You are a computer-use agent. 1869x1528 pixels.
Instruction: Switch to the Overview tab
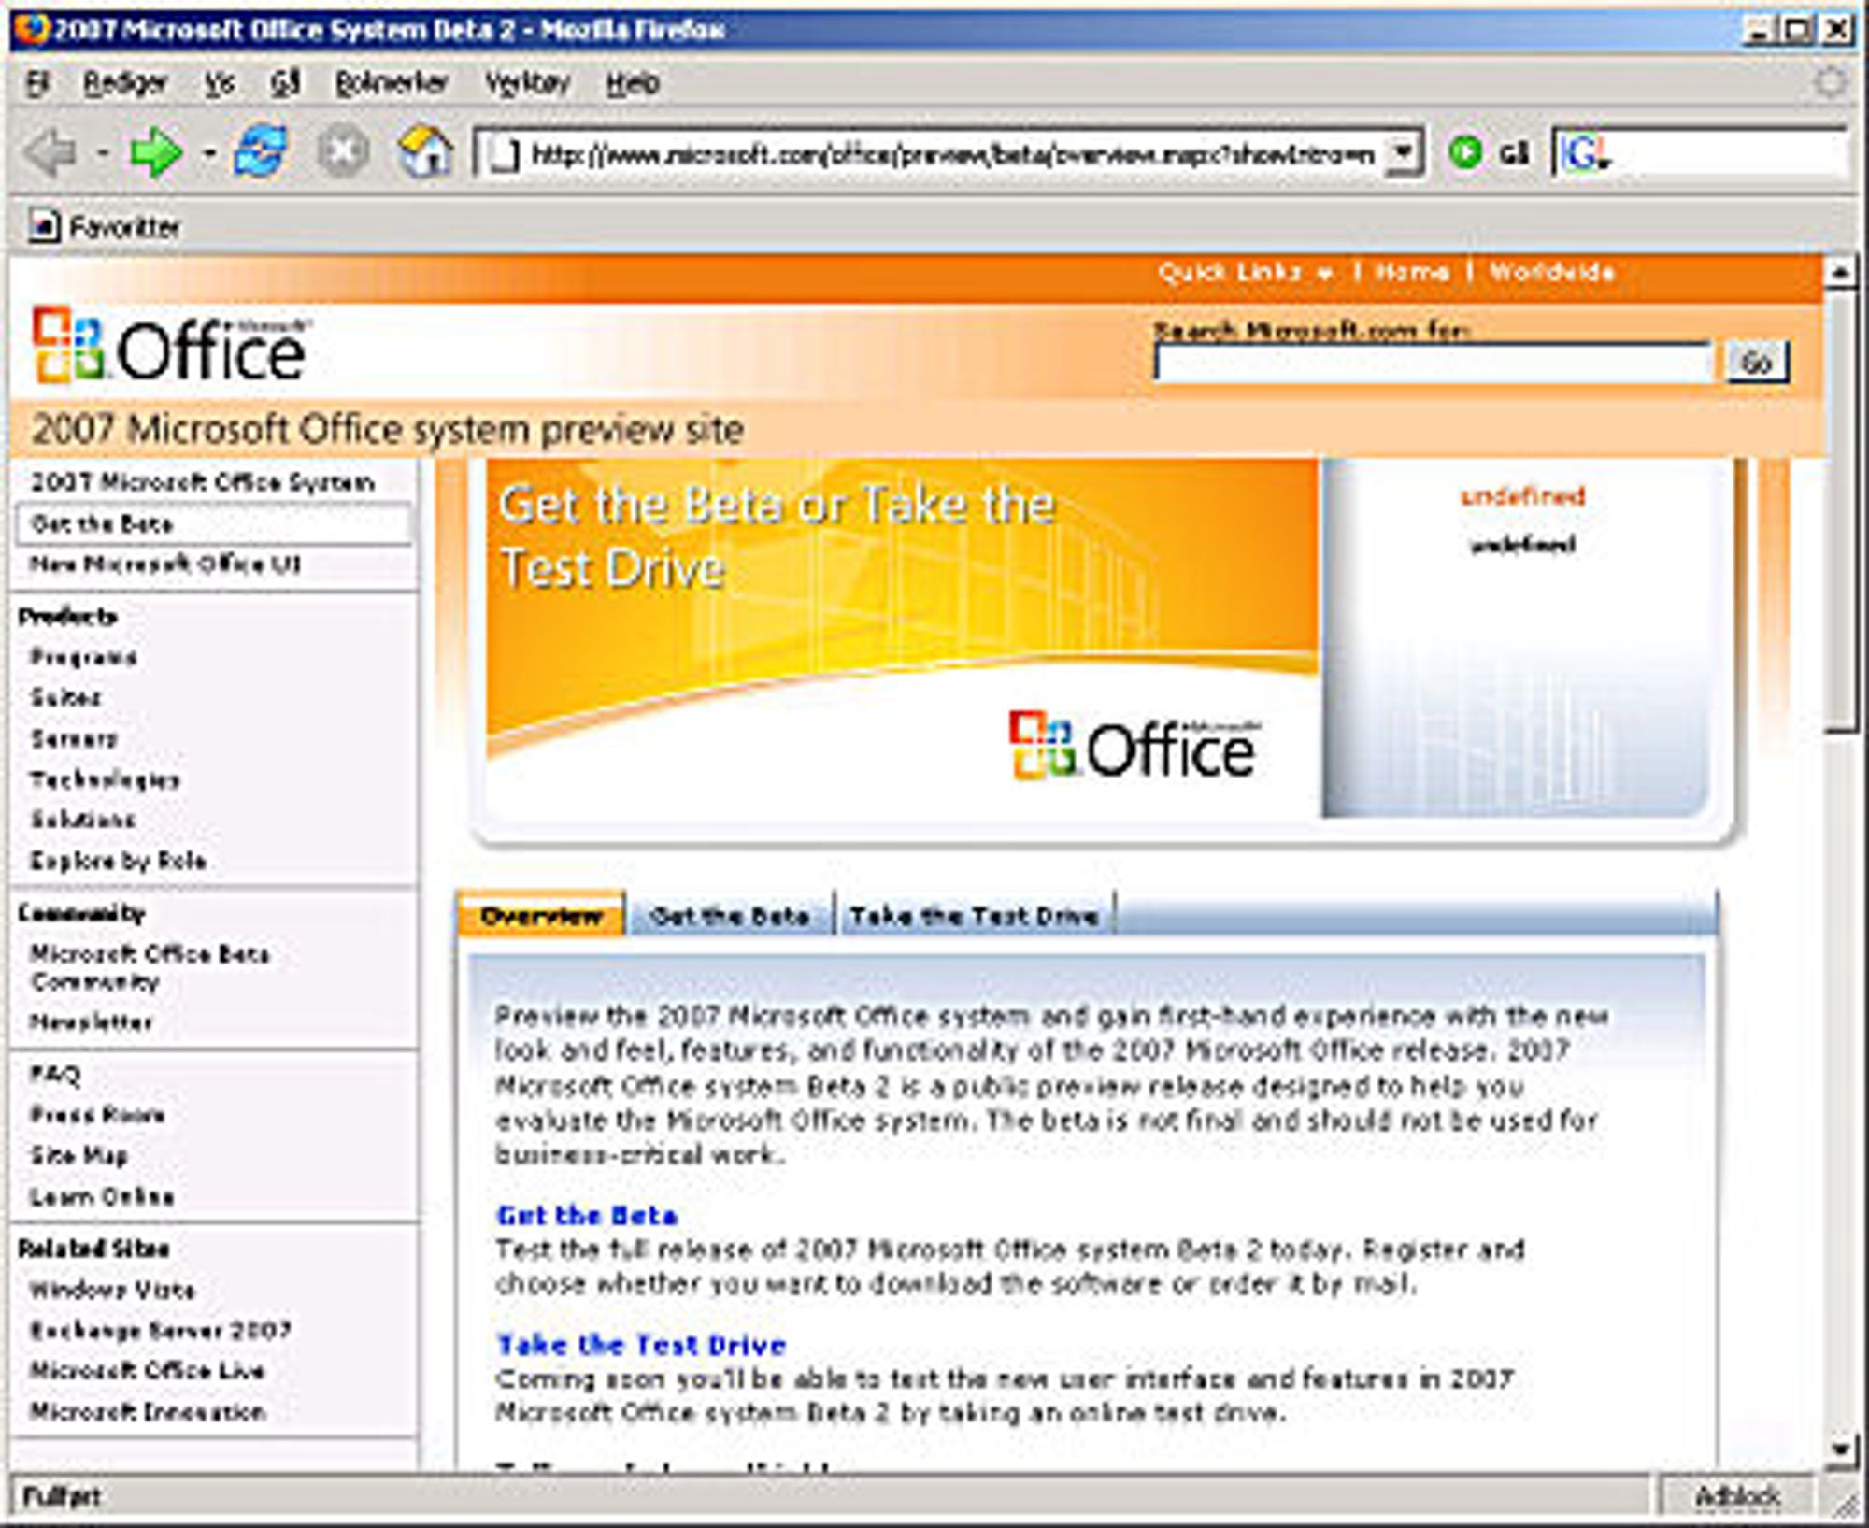coord(542,915)
